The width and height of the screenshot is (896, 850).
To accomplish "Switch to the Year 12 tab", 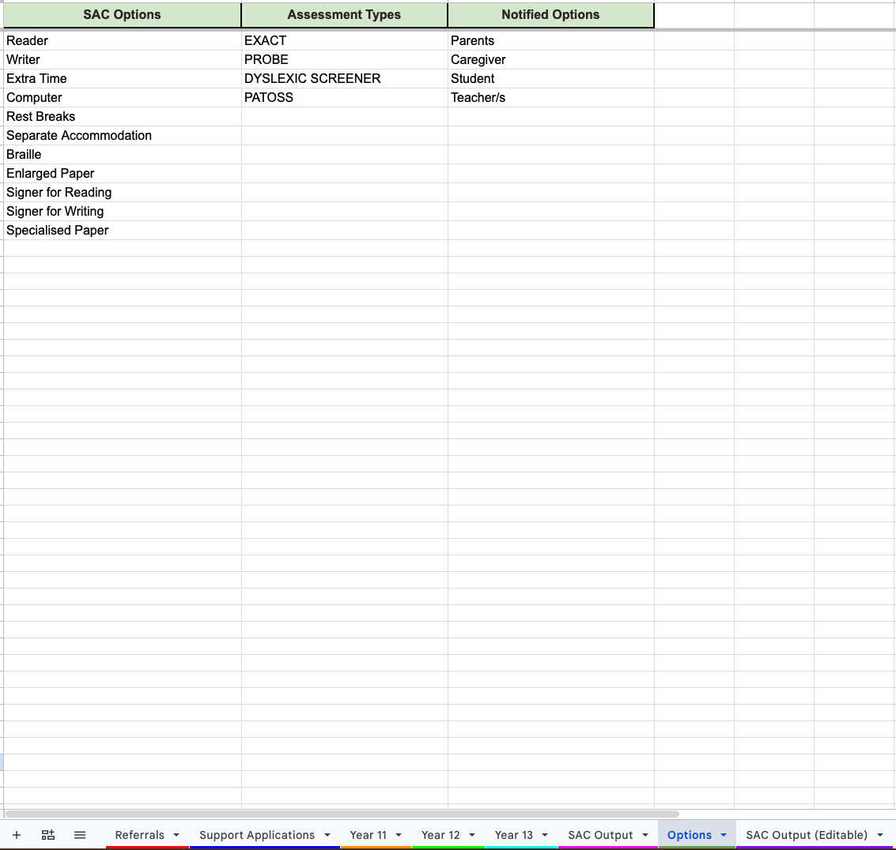I will click(x=440, y=835).
